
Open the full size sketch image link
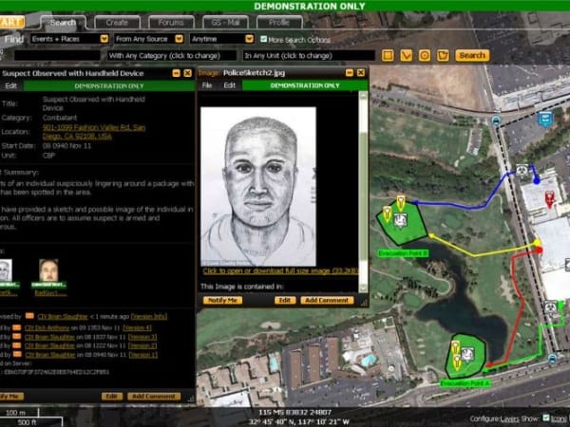tap(282, 270)
